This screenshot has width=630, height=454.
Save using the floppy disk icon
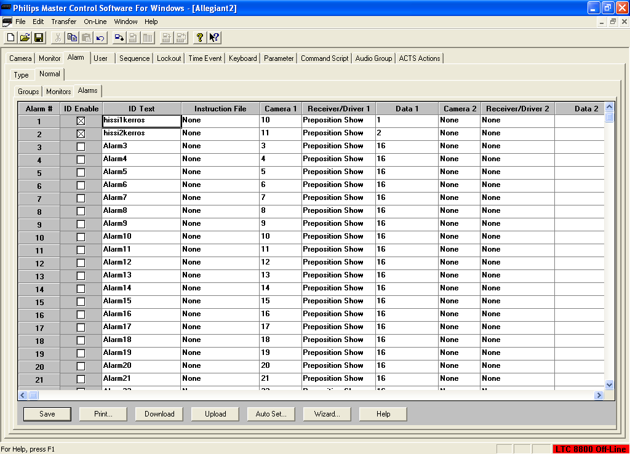click(x=39, y=38)
